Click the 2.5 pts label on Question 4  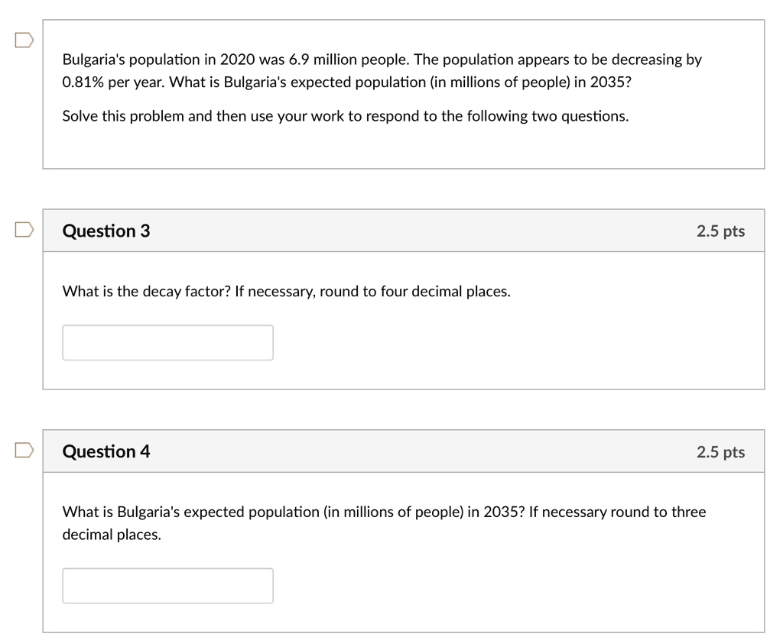click(x=720, y=451)
